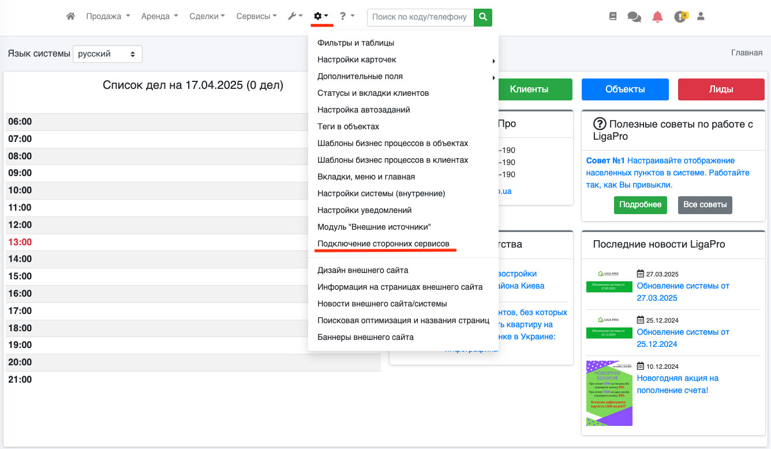Click the red notification bell
771x449 pixels.
pyautogui.click(x=657, y=17)
